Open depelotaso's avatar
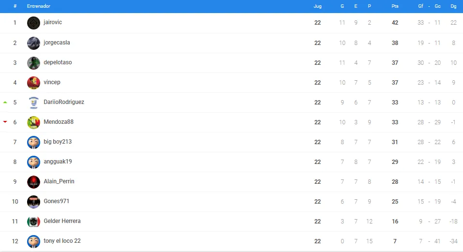463x252 pixels. click(33, 63)
